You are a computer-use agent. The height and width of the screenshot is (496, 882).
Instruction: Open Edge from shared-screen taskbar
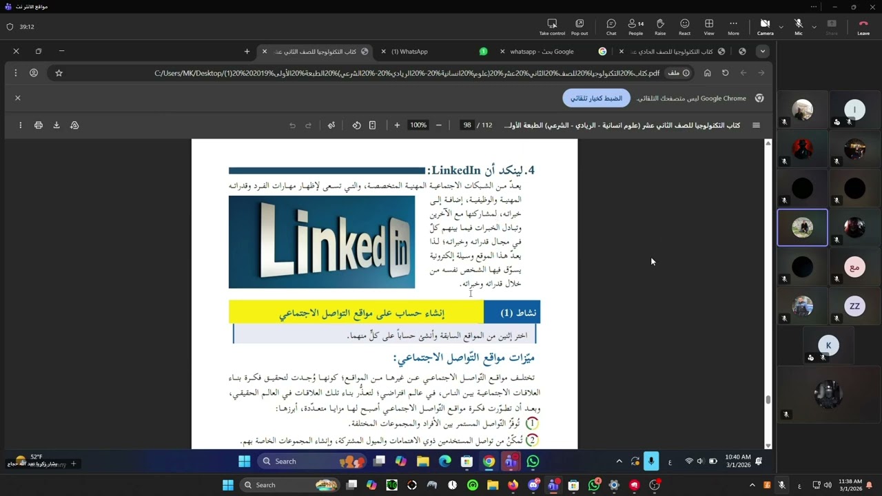(x=444, y=462)
